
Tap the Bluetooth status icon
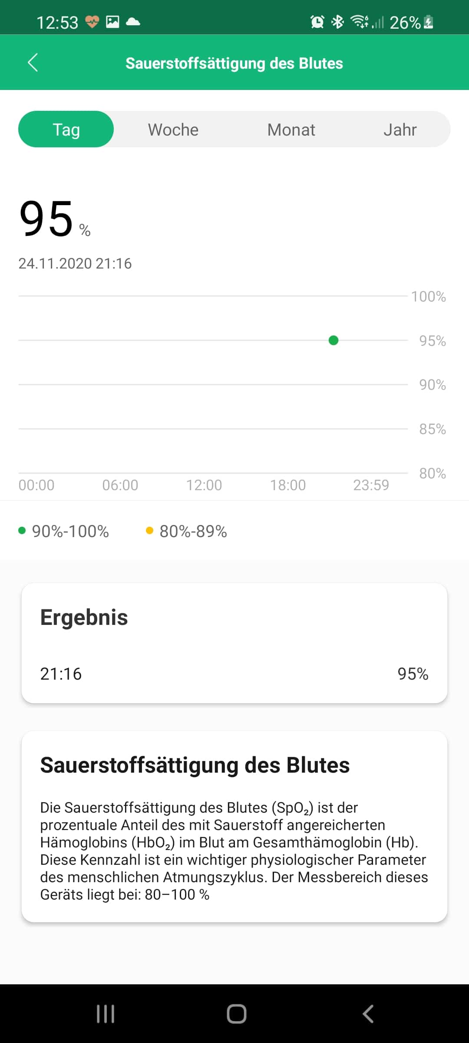[337, 22]
